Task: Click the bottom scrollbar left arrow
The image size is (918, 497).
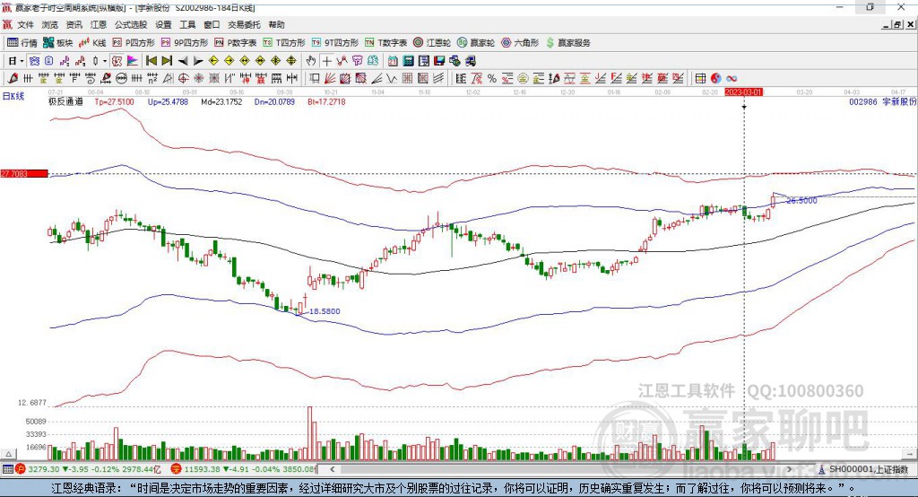Action: (332, 469)
